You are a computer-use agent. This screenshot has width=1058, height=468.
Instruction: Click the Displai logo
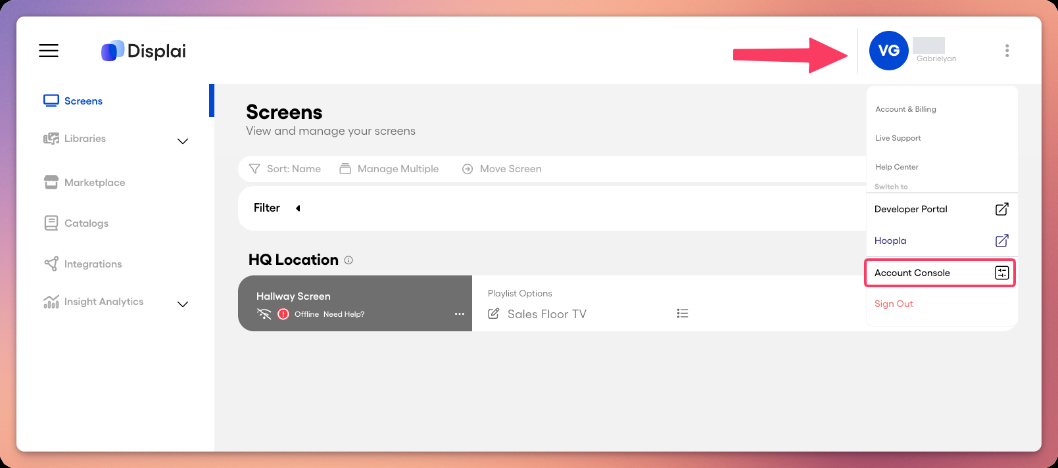coord(143,51)
